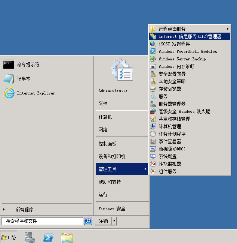Click the 注销 button
The width and height of the screenshot is (237, 243).
coord(103,220)
